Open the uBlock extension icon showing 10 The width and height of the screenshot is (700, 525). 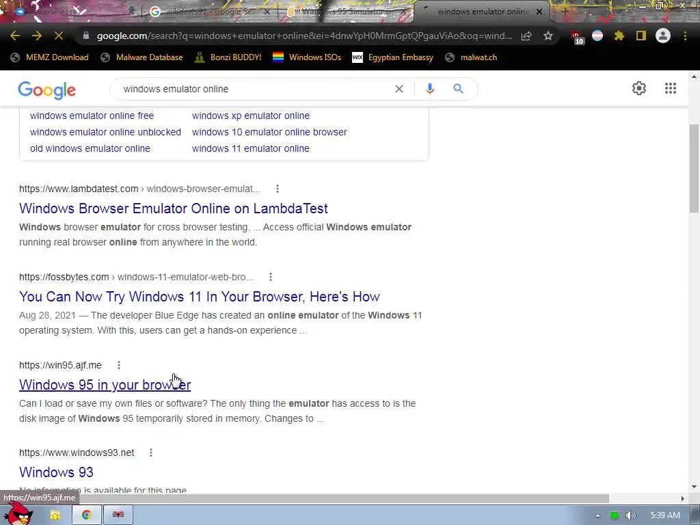(x=576, y=37)
